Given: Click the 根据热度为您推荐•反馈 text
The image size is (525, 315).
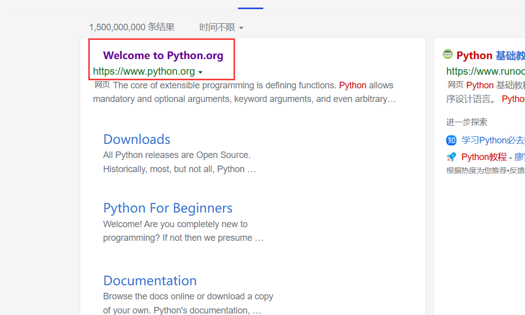Looking at the screenshot, I should (486, 171).
